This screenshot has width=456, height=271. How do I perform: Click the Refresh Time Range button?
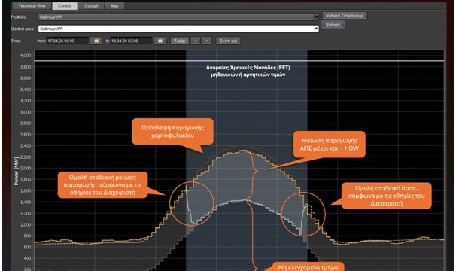(345, 16)
